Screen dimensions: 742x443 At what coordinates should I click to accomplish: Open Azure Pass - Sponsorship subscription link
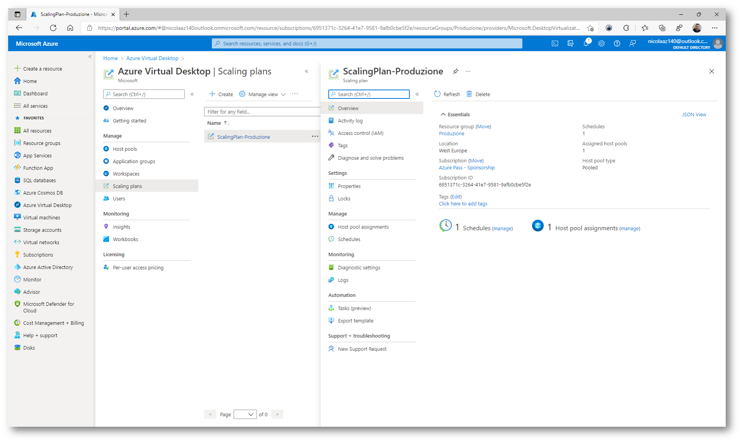(x=467, y=167)
